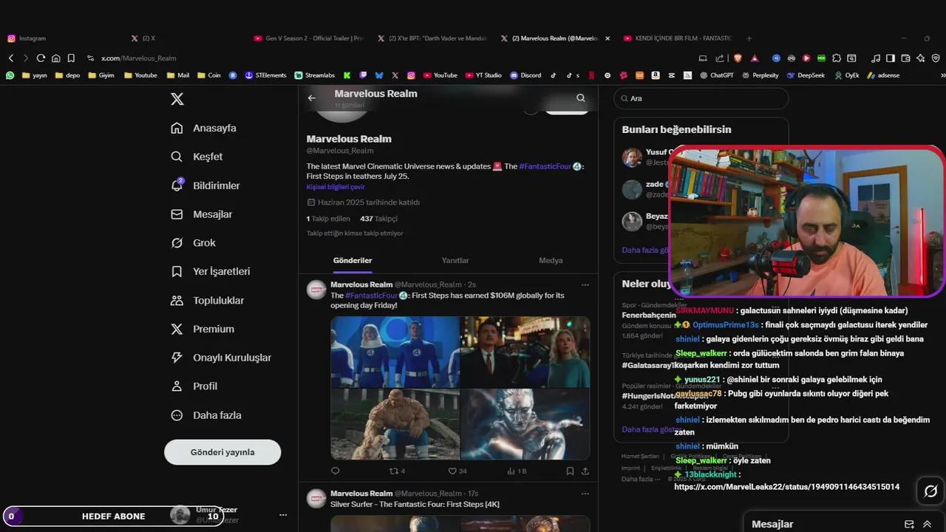Click browser back button

pyautogui.click(x=11, y=58)
